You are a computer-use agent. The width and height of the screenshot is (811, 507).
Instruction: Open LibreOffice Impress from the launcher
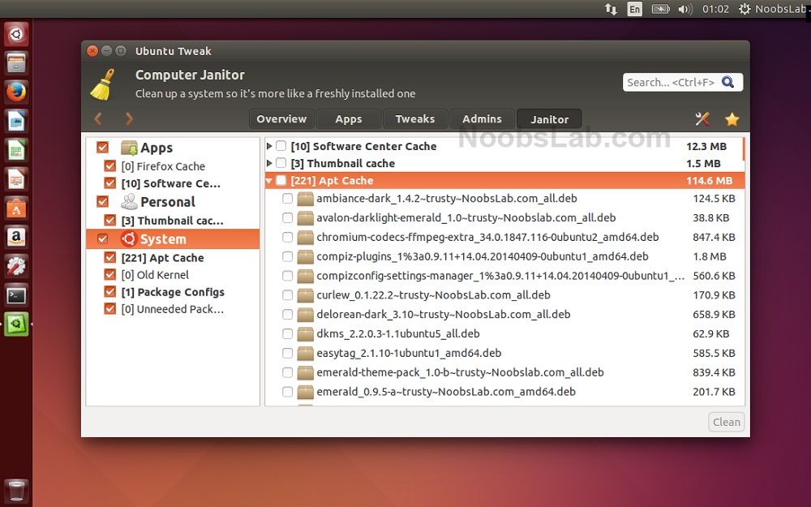[x=16, y=179]
